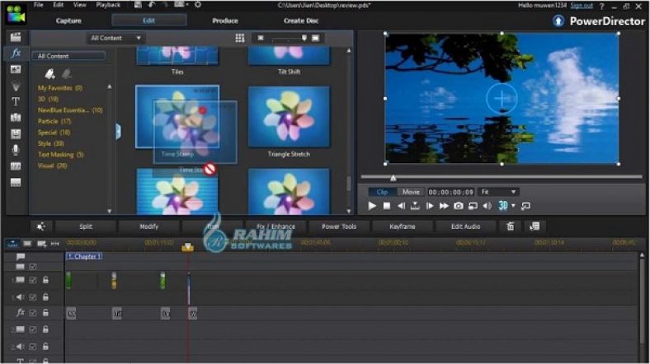Toggle audio track 2 enable checkbox
The width and height of the screenshot is (650, 364).
pyautogui.click(x=33, y=347)
